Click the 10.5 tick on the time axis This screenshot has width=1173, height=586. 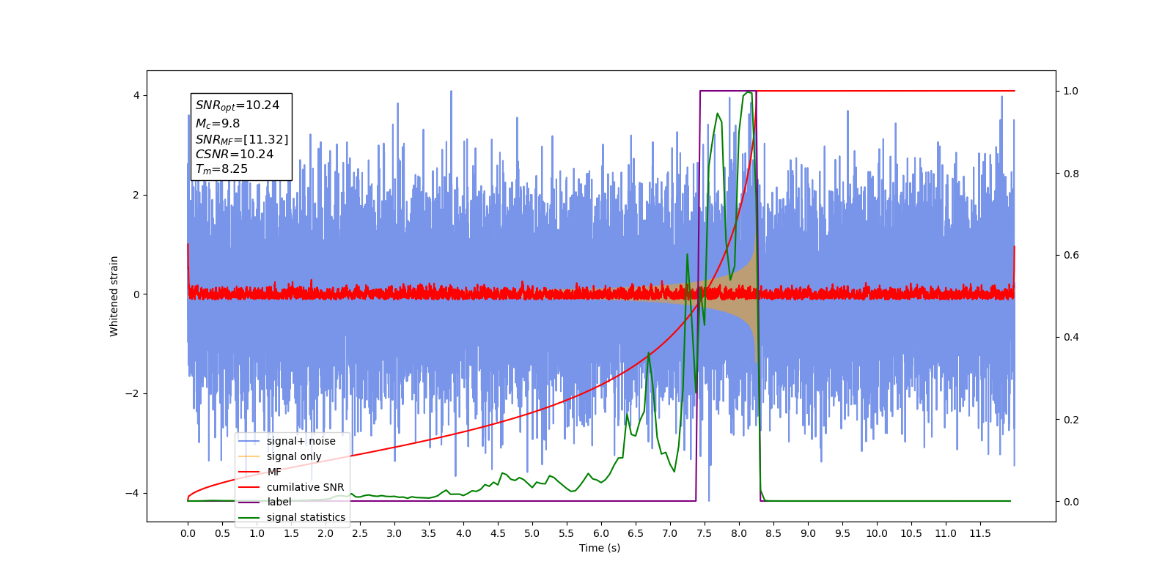911,533
